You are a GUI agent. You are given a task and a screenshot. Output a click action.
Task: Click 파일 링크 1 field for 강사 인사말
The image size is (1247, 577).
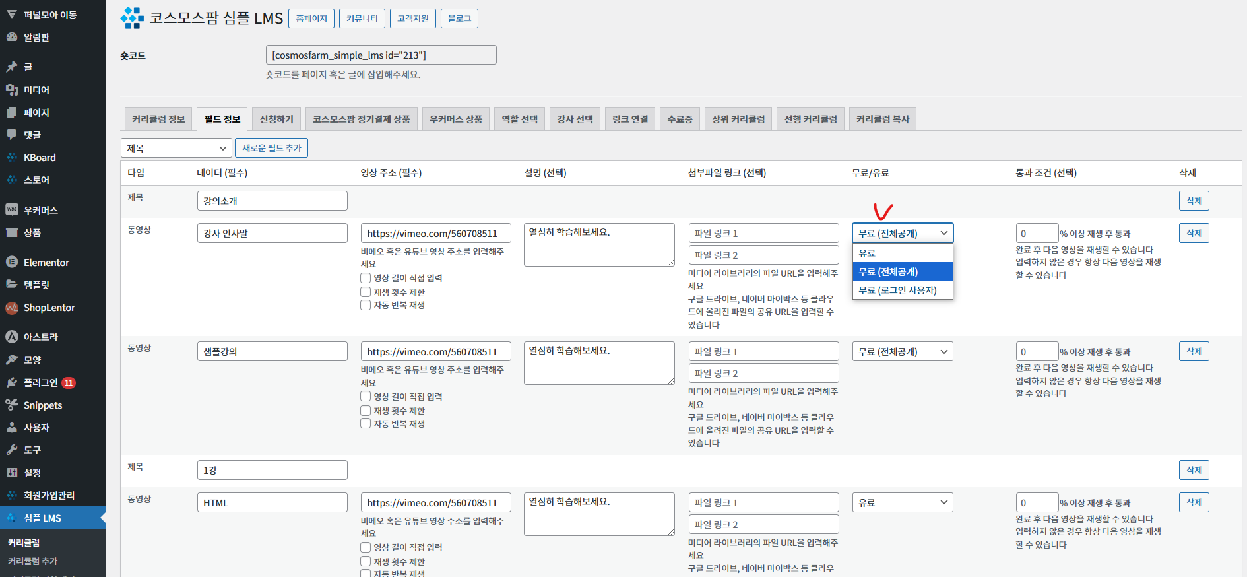pos(763,233)
